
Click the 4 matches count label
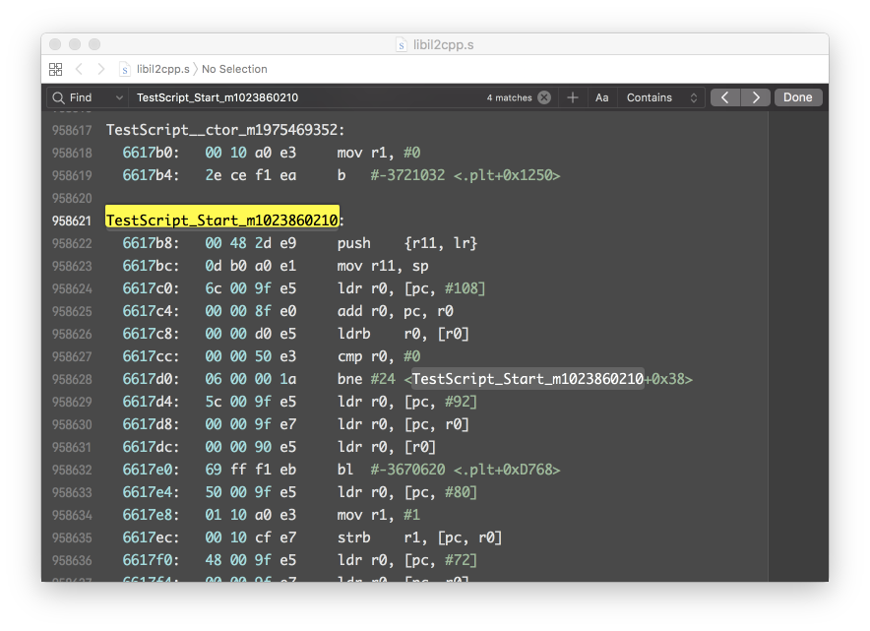510,97
